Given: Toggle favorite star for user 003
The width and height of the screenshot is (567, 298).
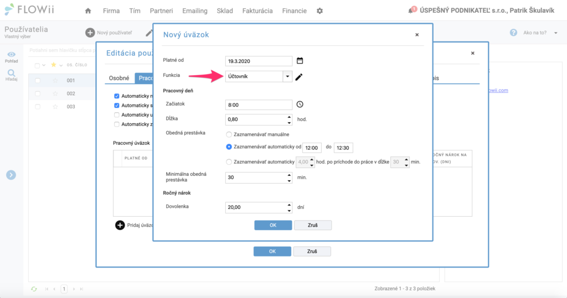Looking at the screenshot, I should (55, 107).
